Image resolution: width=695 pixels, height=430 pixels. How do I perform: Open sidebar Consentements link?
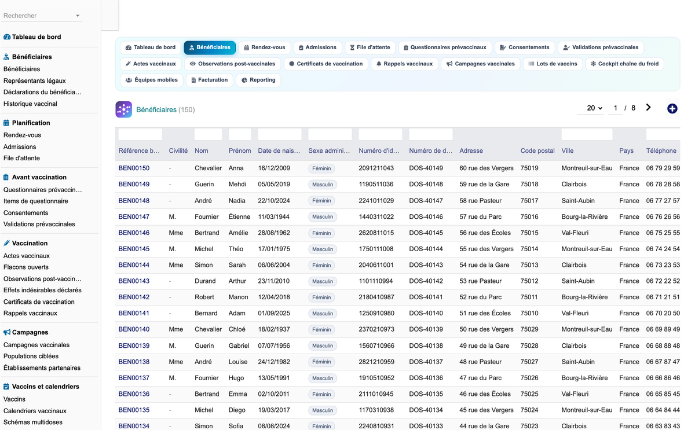coord(25,212)
